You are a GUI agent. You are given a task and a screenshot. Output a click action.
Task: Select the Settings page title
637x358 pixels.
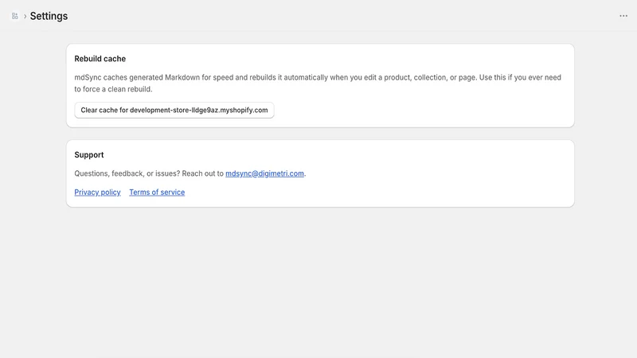49,16
